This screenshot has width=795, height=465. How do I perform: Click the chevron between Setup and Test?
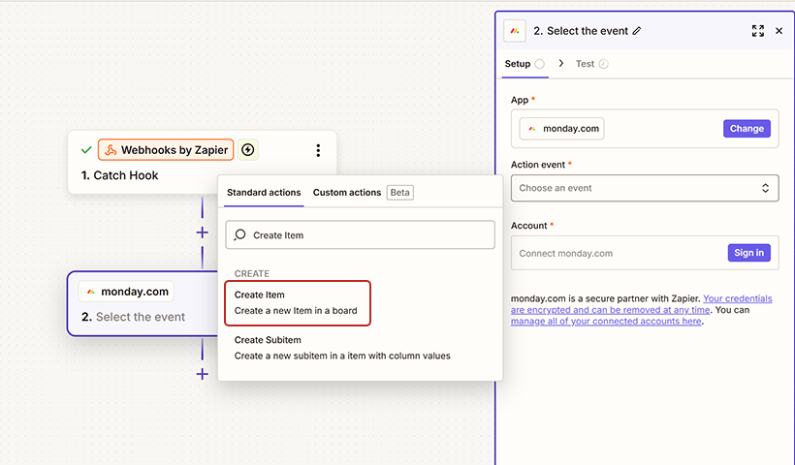click(561, 64)
